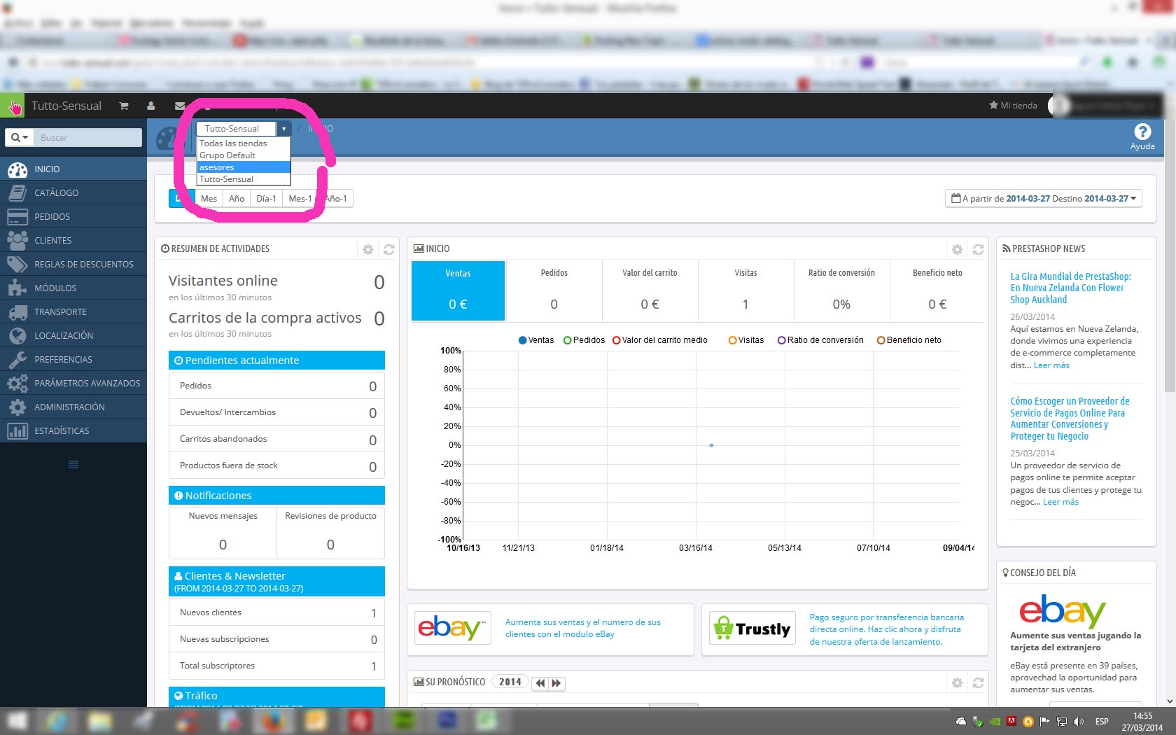The image size is (1176, 735).
Task: Go to previous forecast year
Action: pos(540,682)
